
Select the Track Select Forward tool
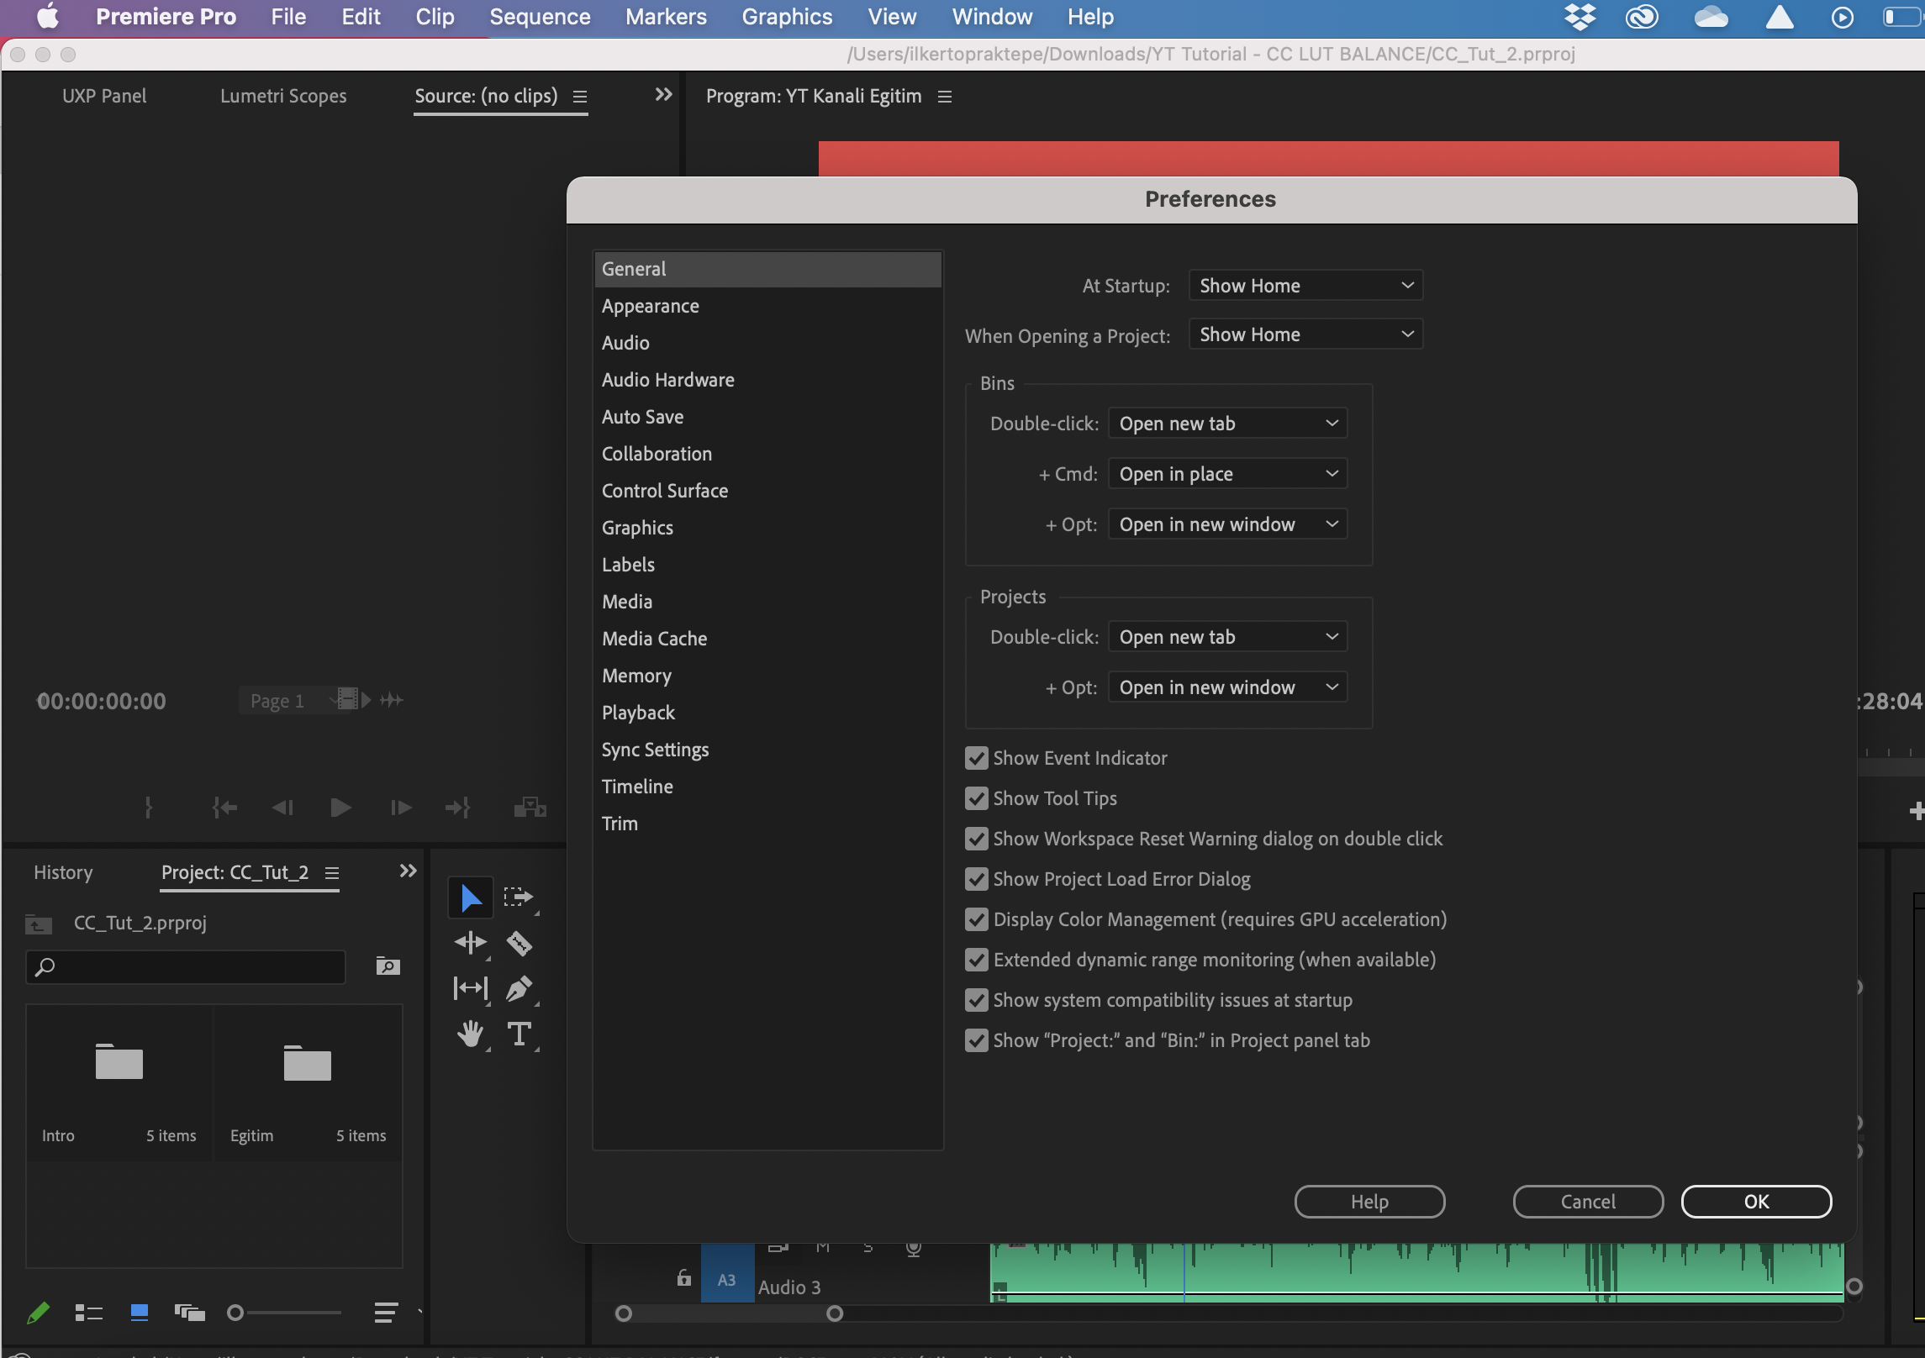click(519, 897)
